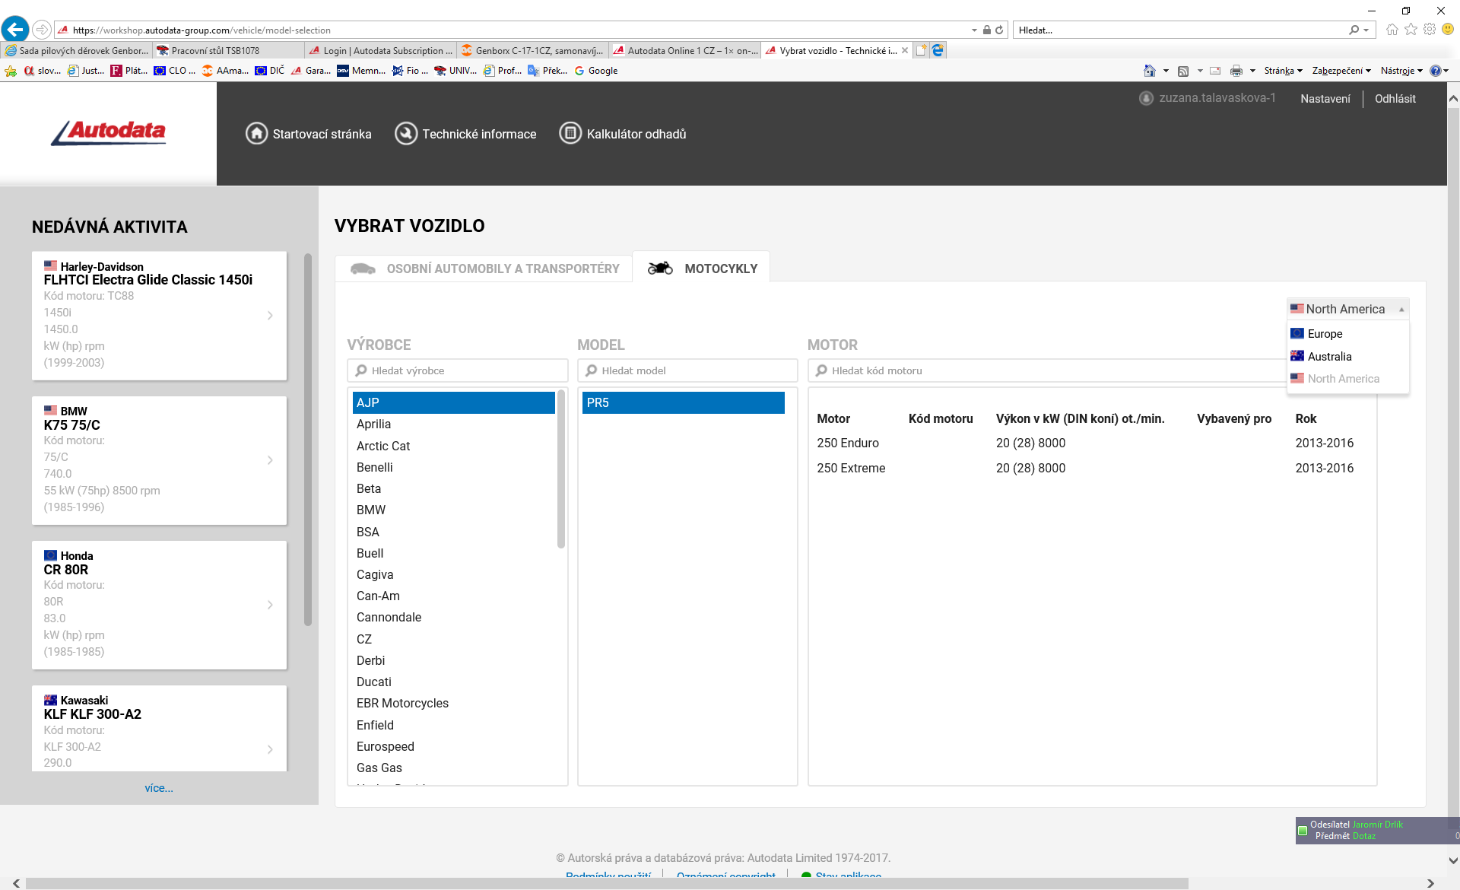
Task: Click the manufacturer list scrollbar
Action: coord(561,469)
